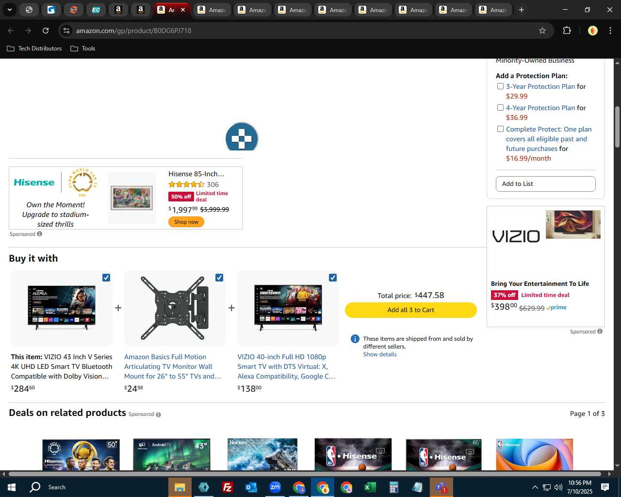Check the 3-Year Protection Plan box
The height and width of the screenshot is (497, 621).
point(500,86)
